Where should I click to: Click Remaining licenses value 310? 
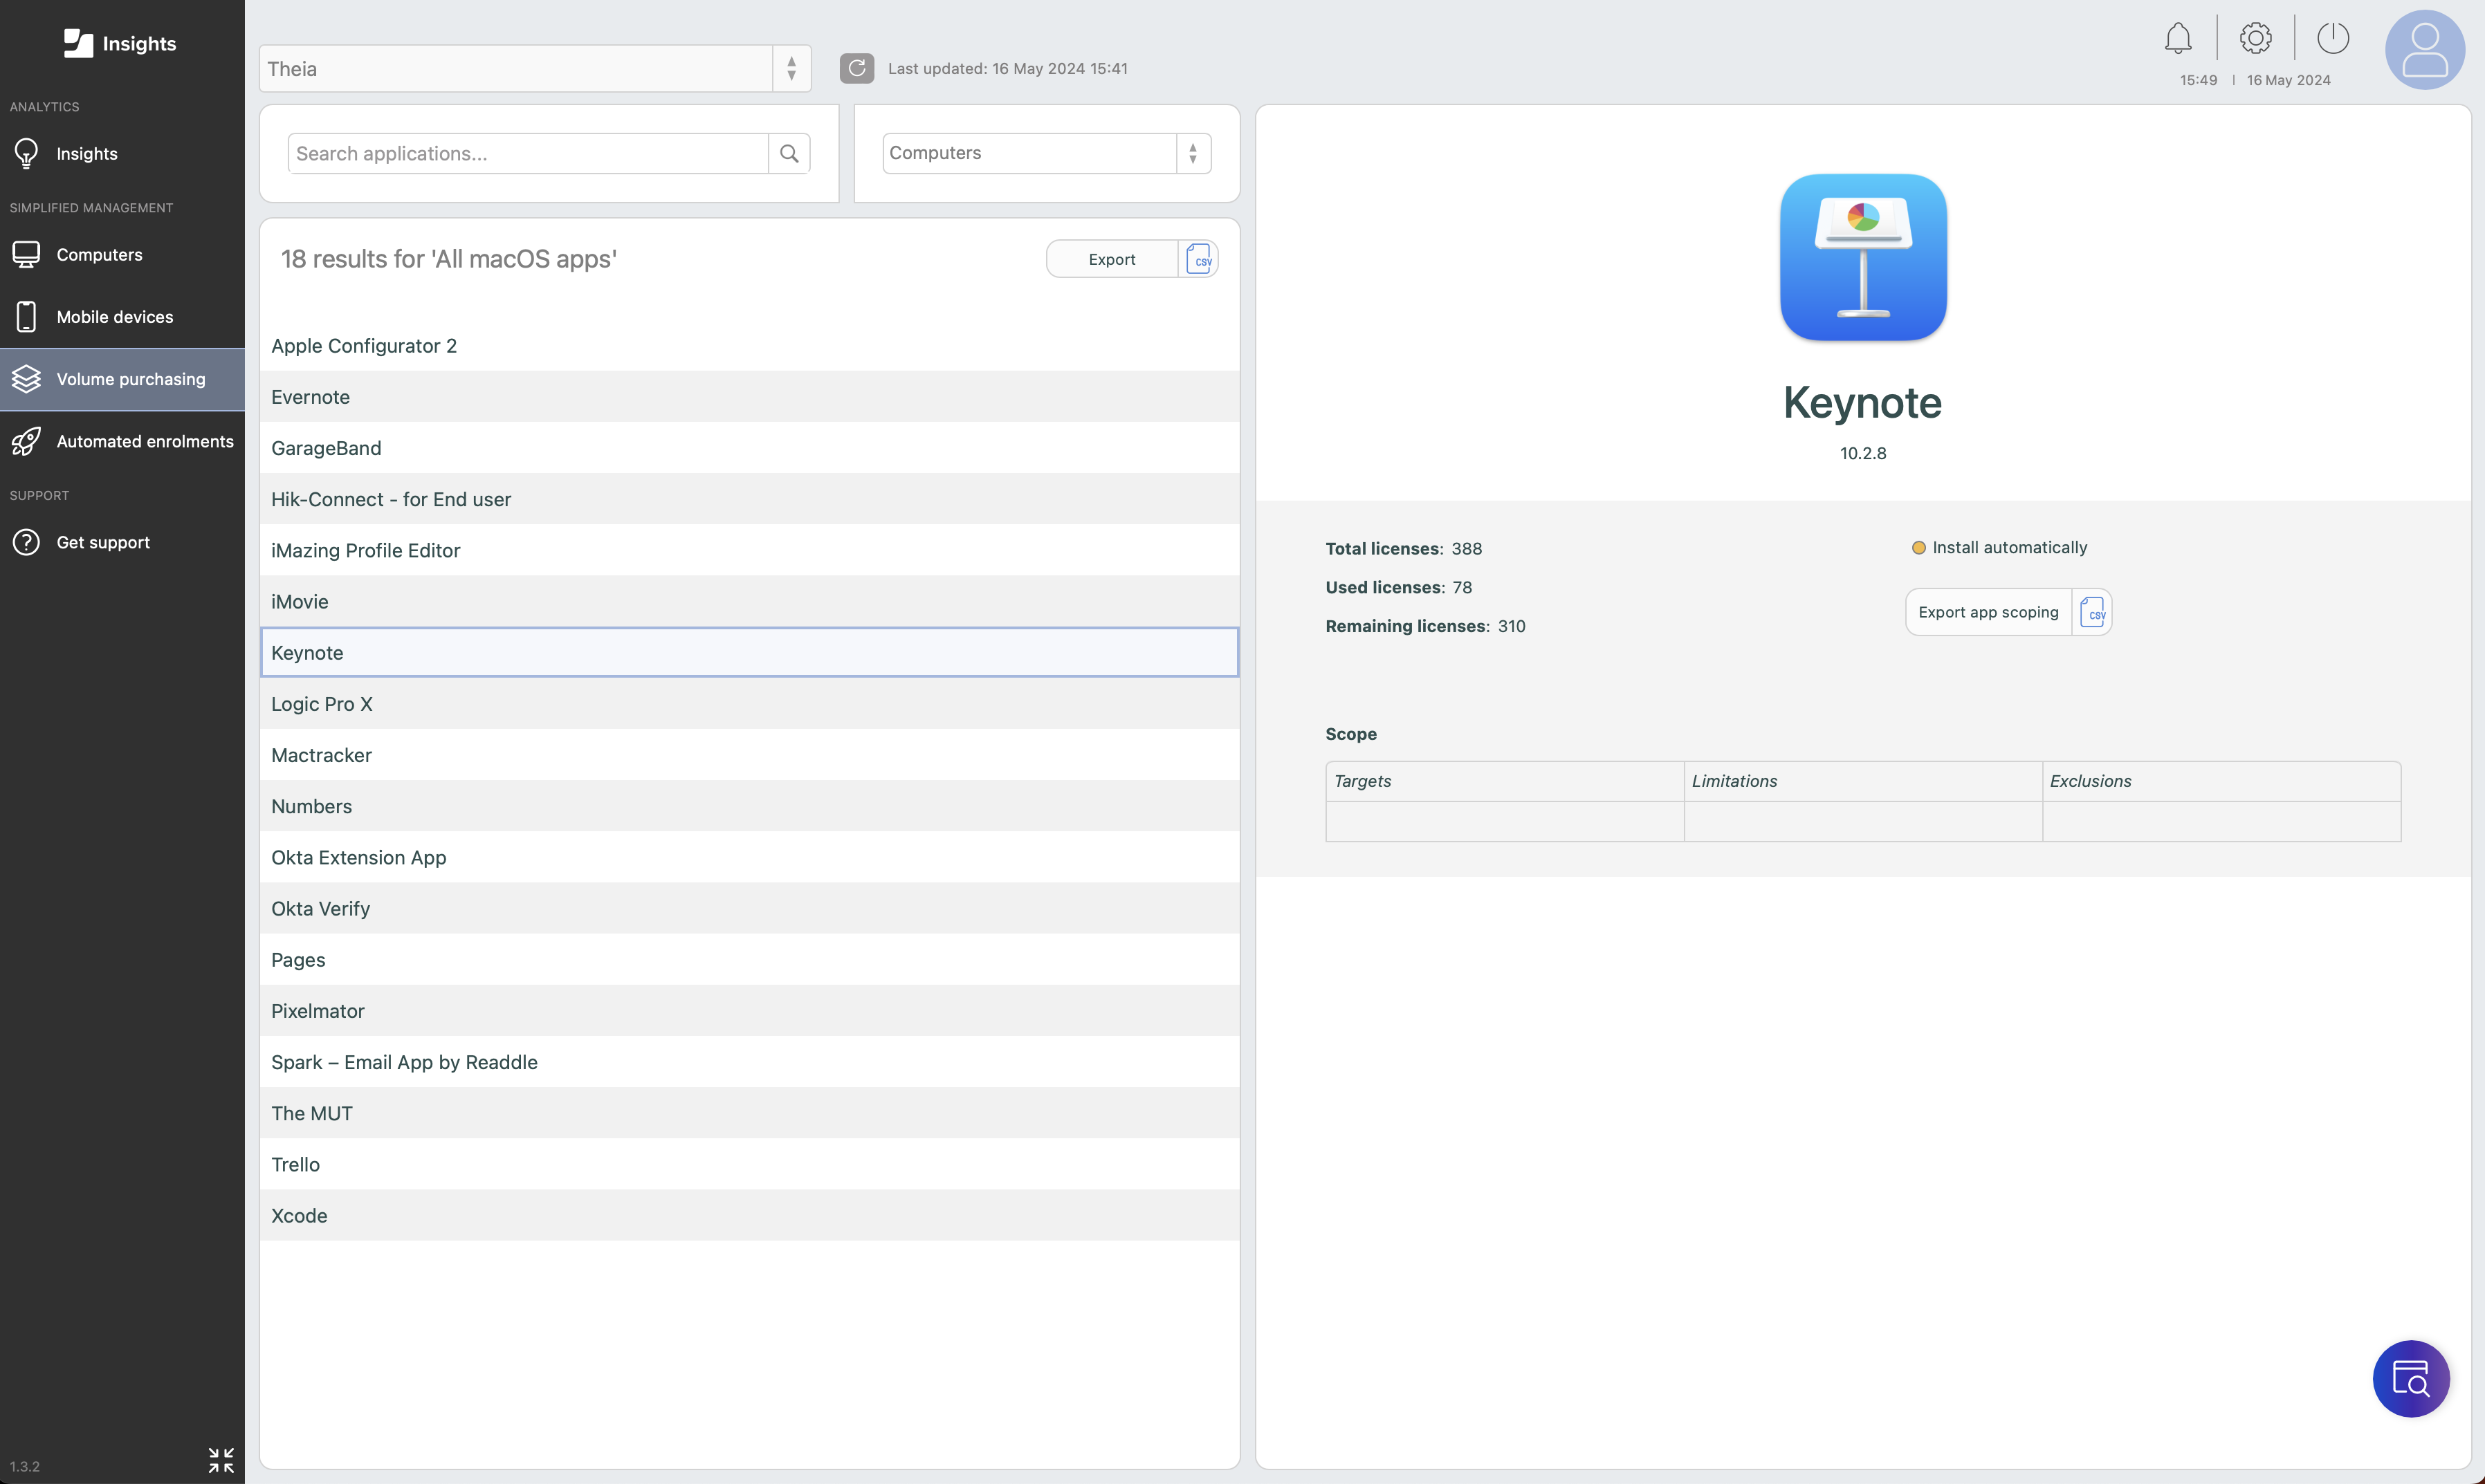pyautogui.click(x=1512, y=626)
